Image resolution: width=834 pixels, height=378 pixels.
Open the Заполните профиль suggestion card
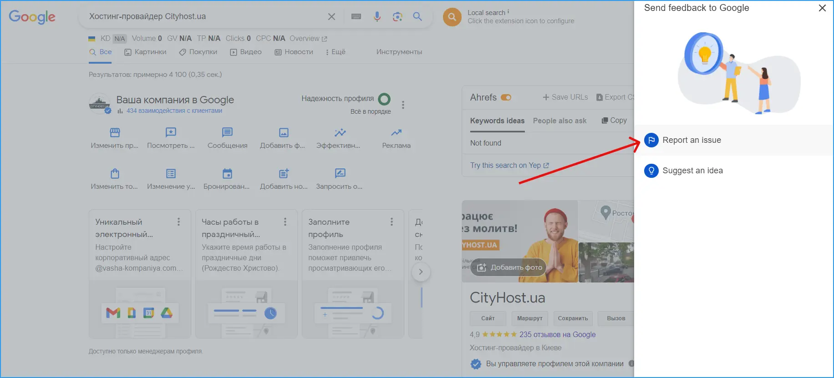353,274
